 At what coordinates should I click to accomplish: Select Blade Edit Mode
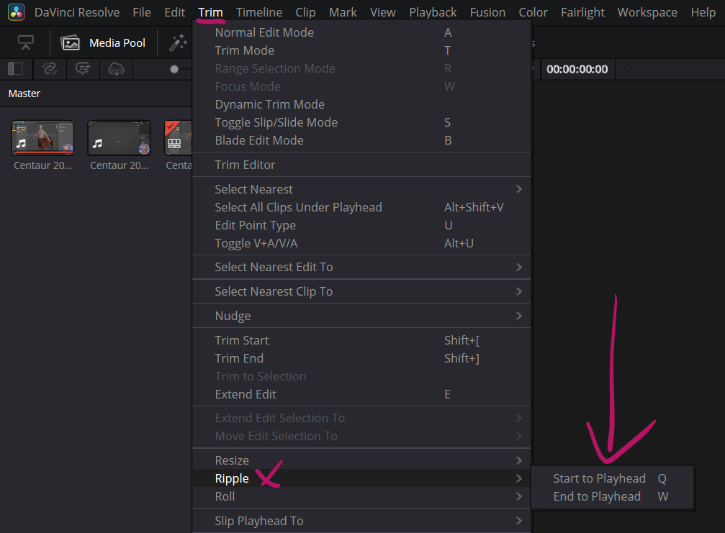pyautogui.click(x=258, y=140)
